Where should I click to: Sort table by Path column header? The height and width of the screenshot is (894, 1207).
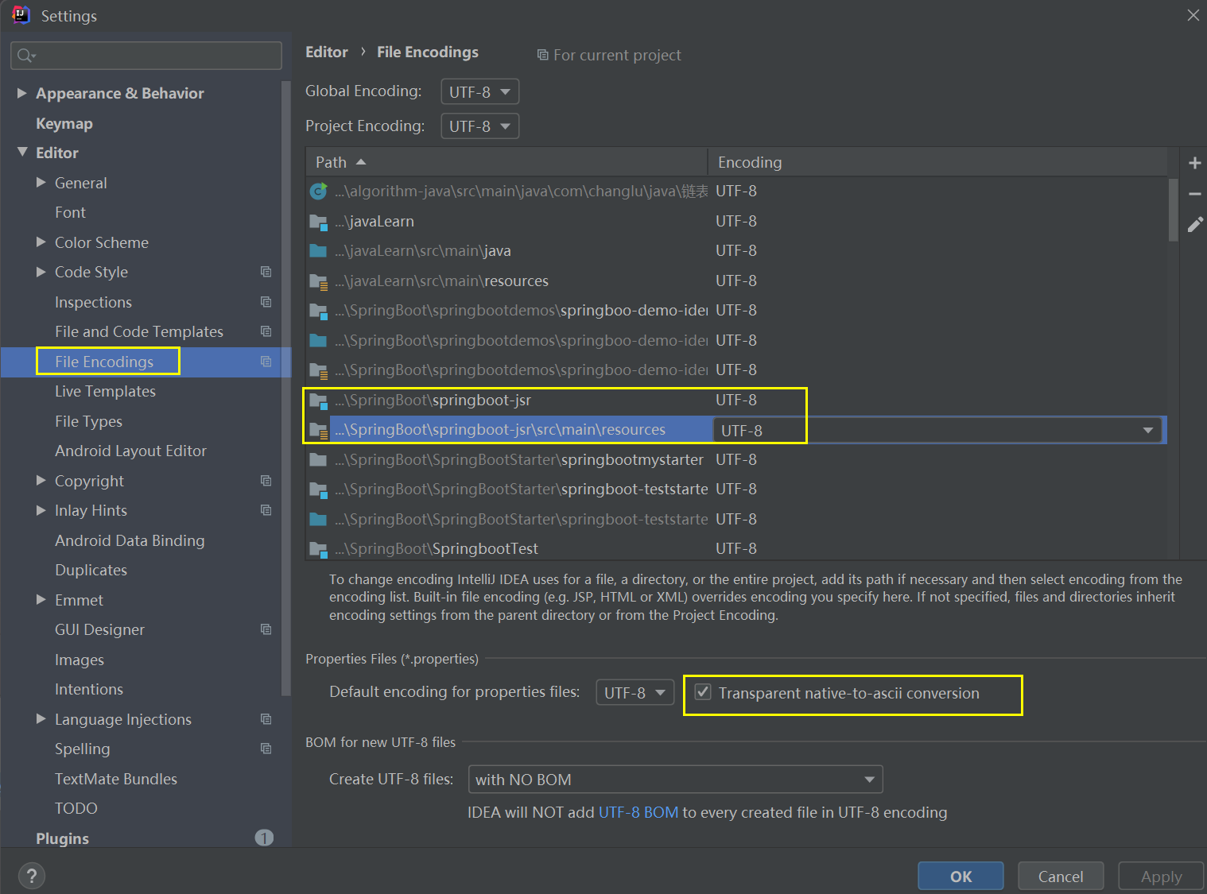[x=506, y=162]
